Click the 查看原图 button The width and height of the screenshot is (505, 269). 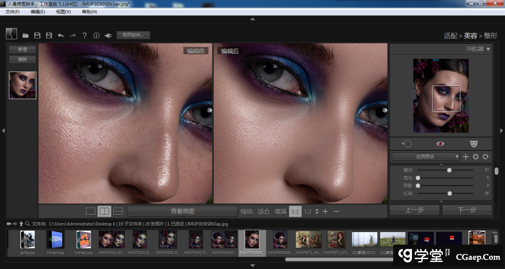pyautogui.click(x=182, y=211)
